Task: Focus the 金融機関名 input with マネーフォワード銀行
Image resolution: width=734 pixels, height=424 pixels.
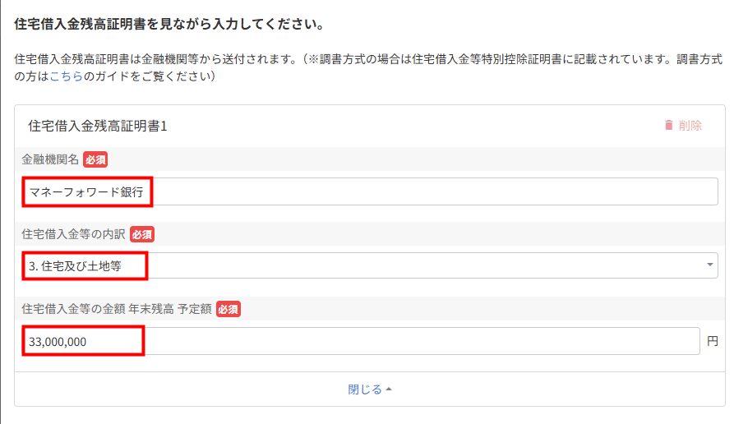Action: (370, 191)
